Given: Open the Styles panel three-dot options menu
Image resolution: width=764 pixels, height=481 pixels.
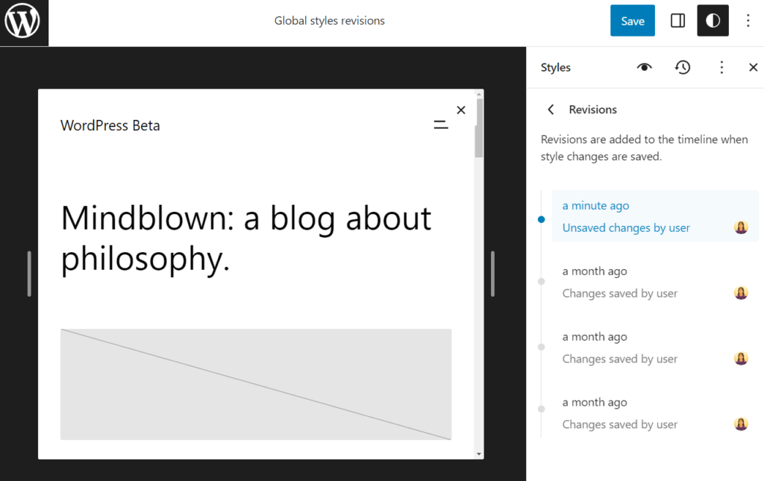Looking at the screenshot, I should 721,67.
